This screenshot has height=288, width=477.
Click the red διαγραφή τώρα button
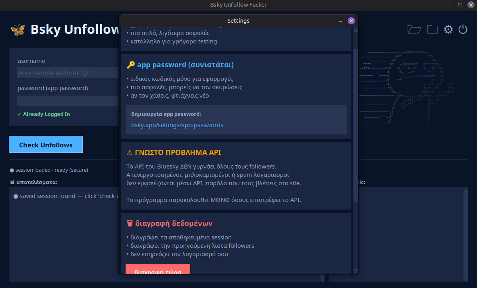click(158, 270)
